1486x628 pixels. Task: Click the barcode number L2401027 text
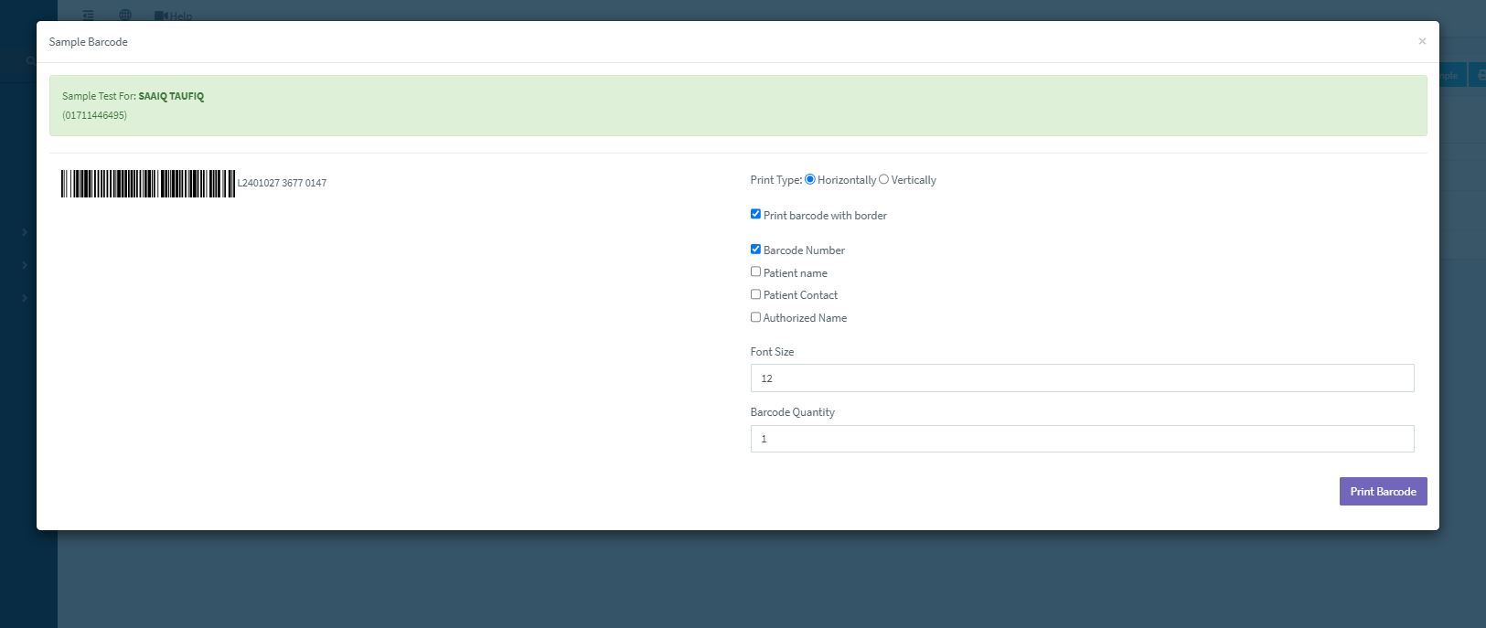282,184
